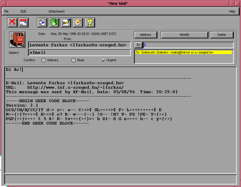Click the red mailbox devil icon
241x187 pixels.
tap(17, 40)
